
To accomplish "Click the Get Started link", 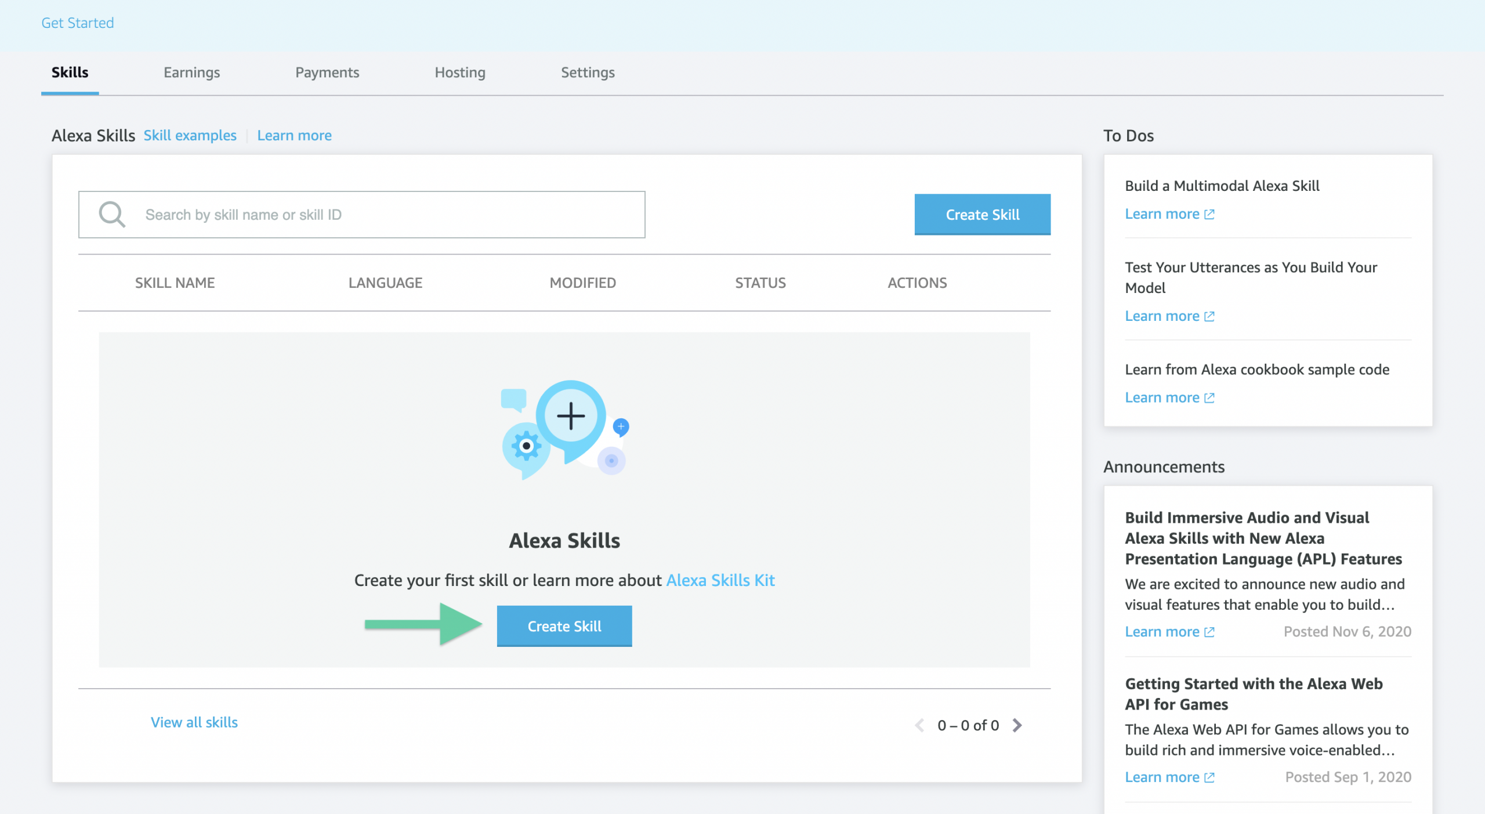I will 78,23.
